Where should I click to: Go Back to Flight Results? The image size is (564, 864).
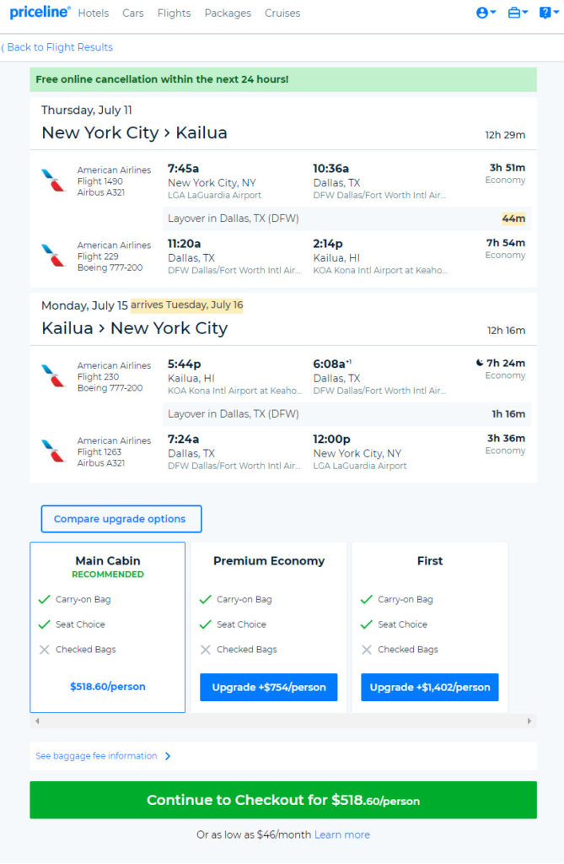[x=56, y=47]
